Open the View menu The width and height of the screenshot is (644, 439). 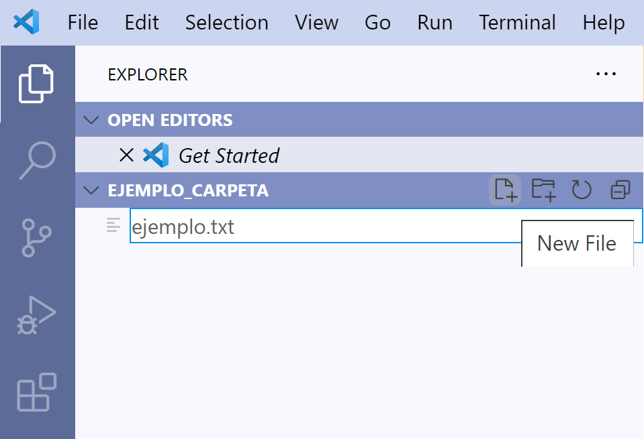[316, 23]
